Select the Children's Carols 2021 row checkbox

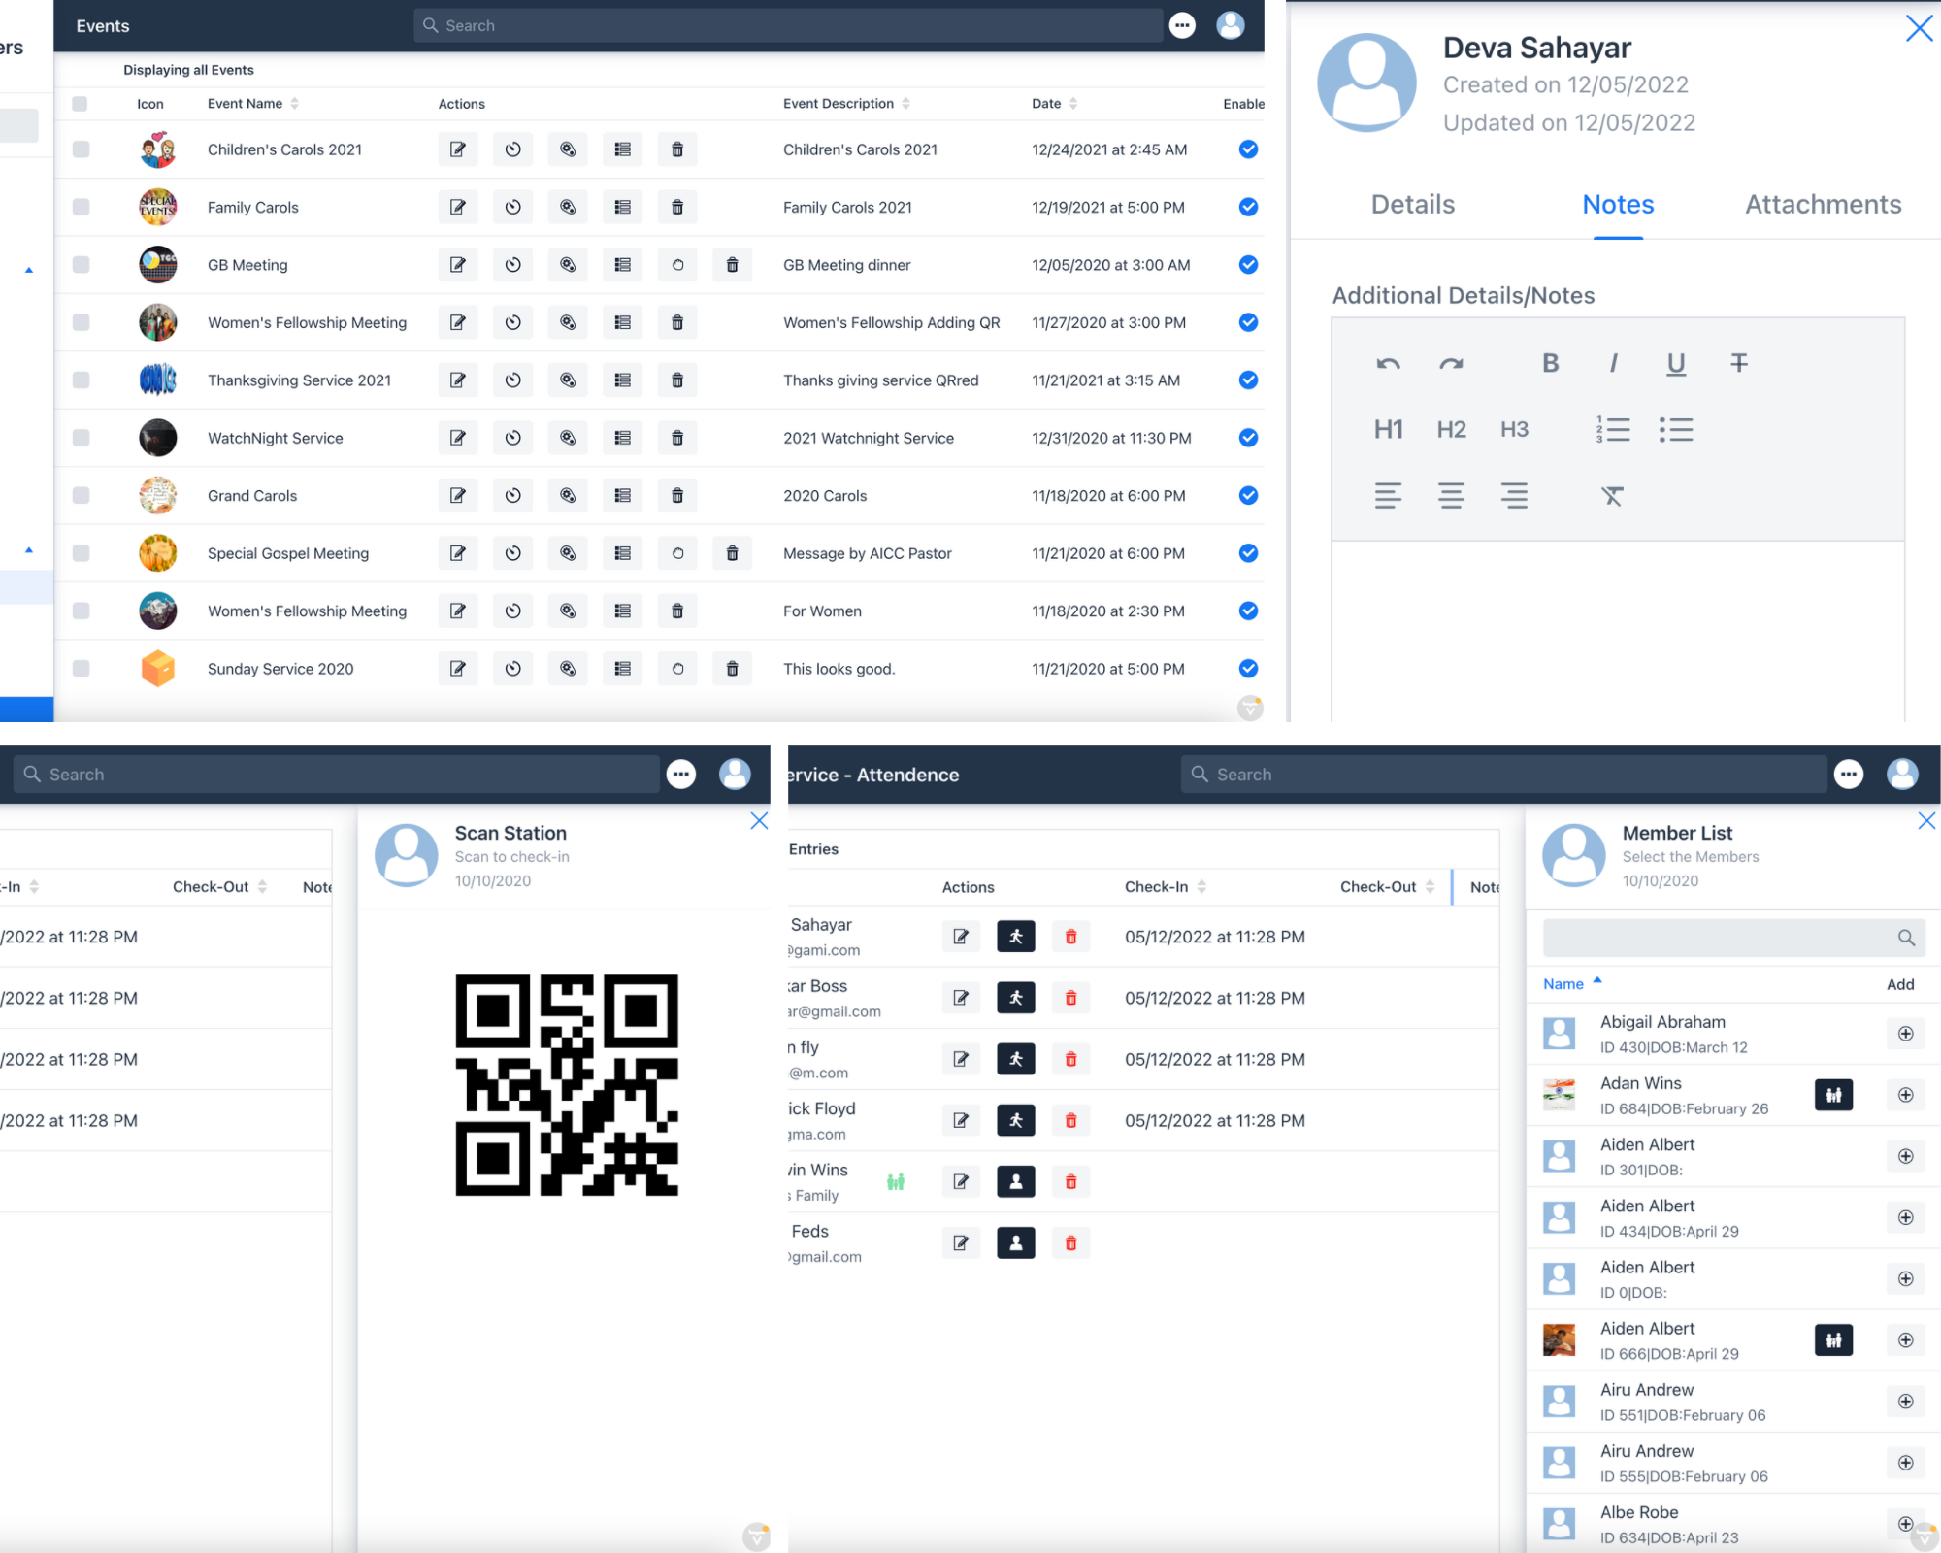[x=81, y=149]
